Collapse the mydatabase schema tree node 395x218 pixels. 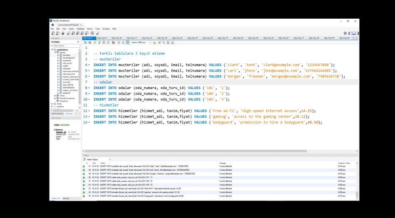pyautogui.click(x=53, y=50)
